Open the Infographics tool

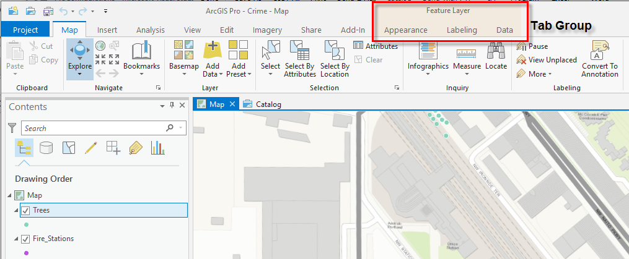point(428,59)
